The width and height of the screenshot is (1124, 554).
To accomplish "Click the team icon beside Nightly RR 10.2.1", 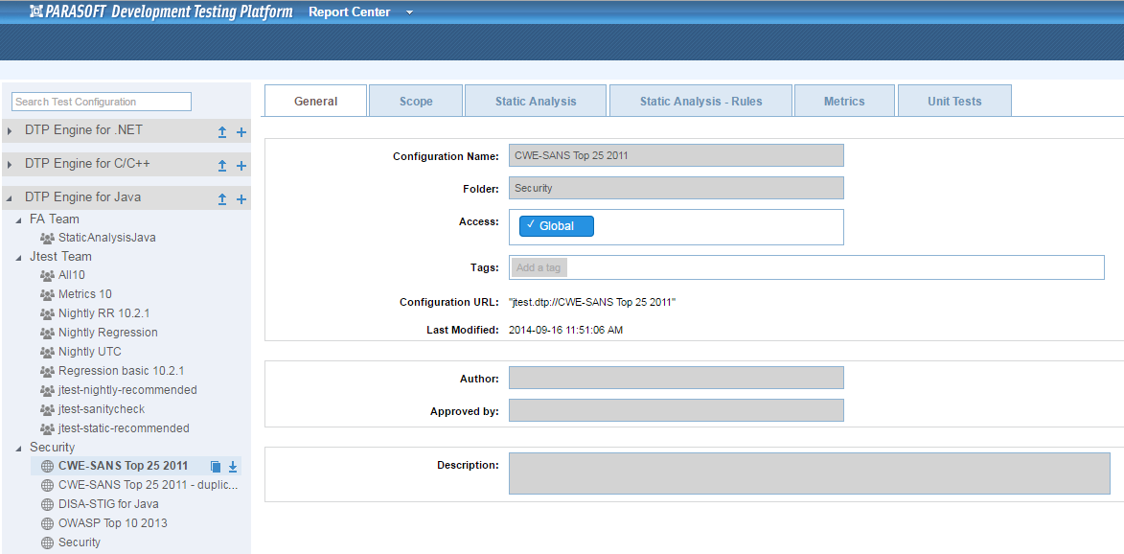I will click(x=47, y=314).
